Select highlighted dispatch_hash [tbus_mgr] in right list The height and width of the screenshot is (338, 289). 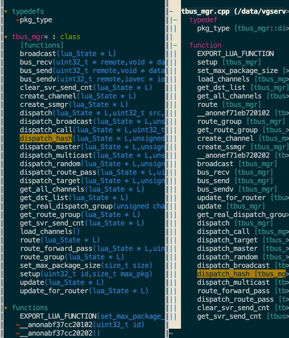(241, 274)
